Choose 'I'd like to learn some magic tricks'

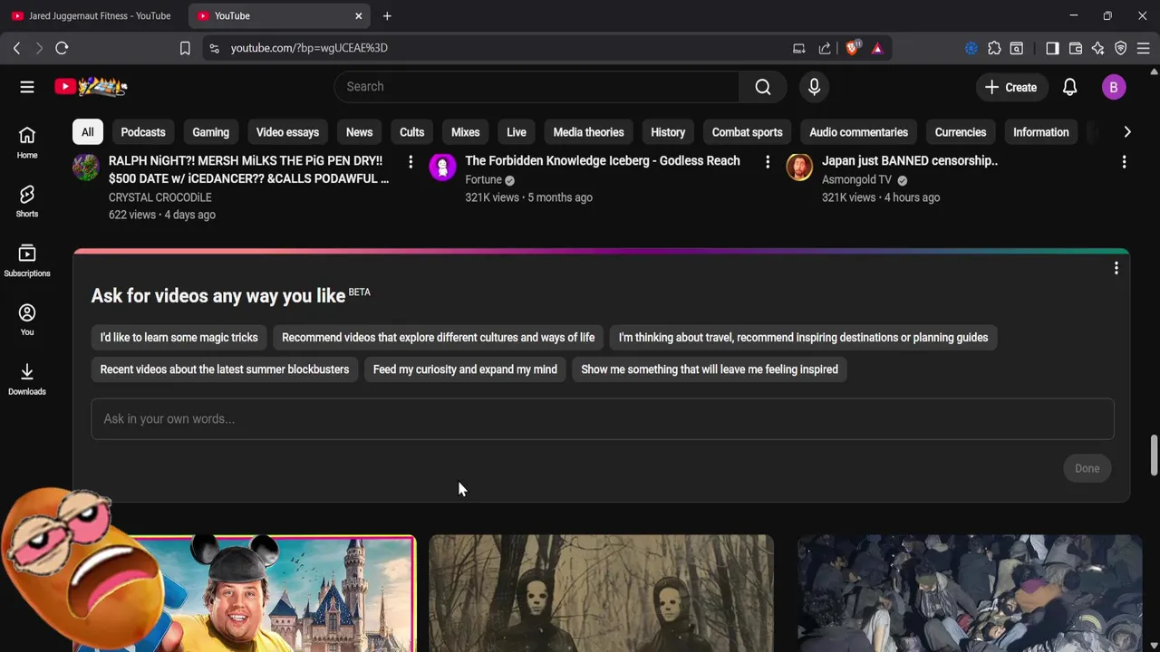[x=179, y=338]
